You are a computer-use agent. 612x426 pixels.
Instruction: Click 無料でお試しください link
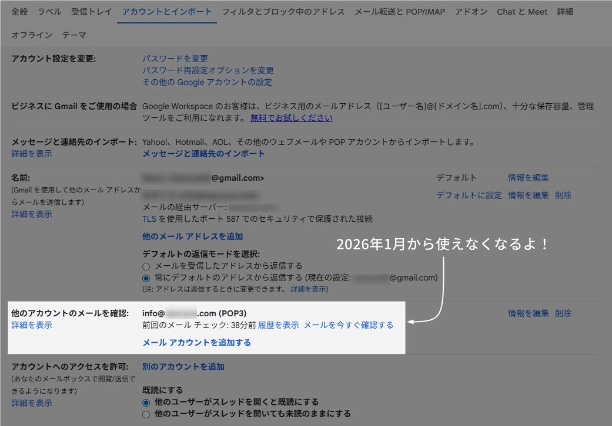291,117
